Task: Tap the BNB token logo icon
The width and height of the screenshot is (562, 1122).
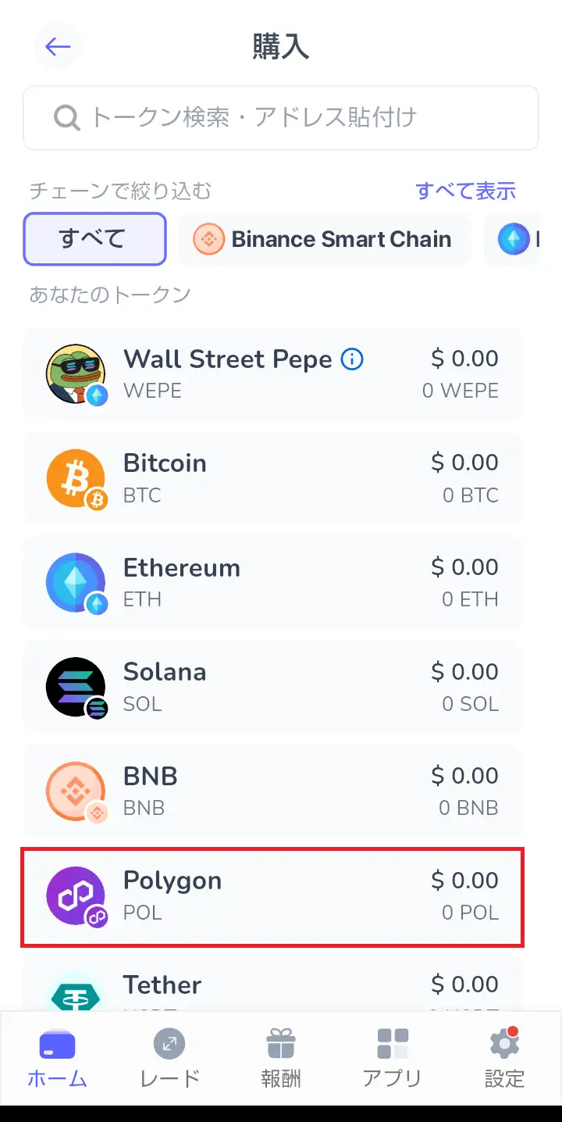Action: [x=75, y=791]
